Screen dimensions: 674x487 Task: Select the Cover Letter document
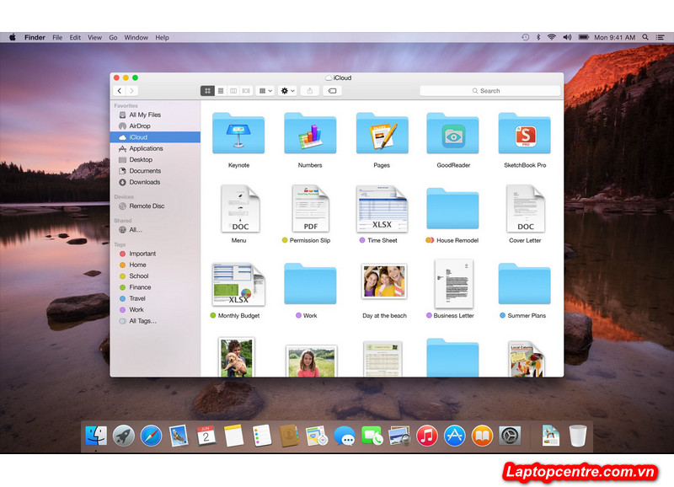tap(525, 208)
